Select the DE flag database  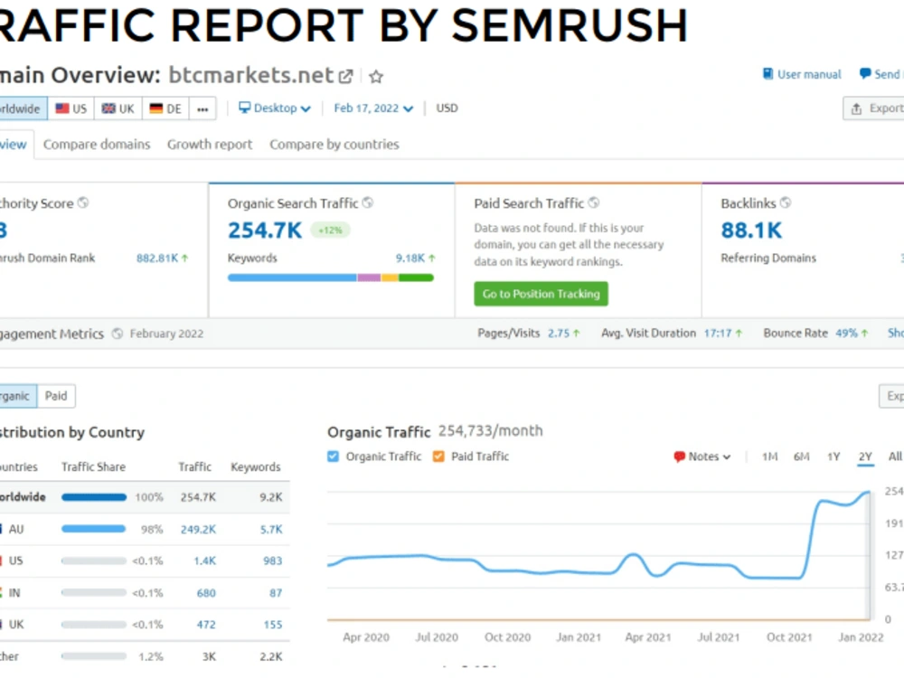[165, 108]
